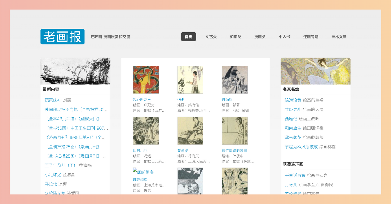Click the text 绘画:徐有武 under 黄道婆
This screenshot has width=391, height=204.
coord(188,156)
